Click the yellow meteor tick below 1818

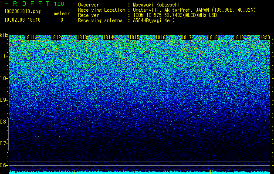click(x=210, y=171)
